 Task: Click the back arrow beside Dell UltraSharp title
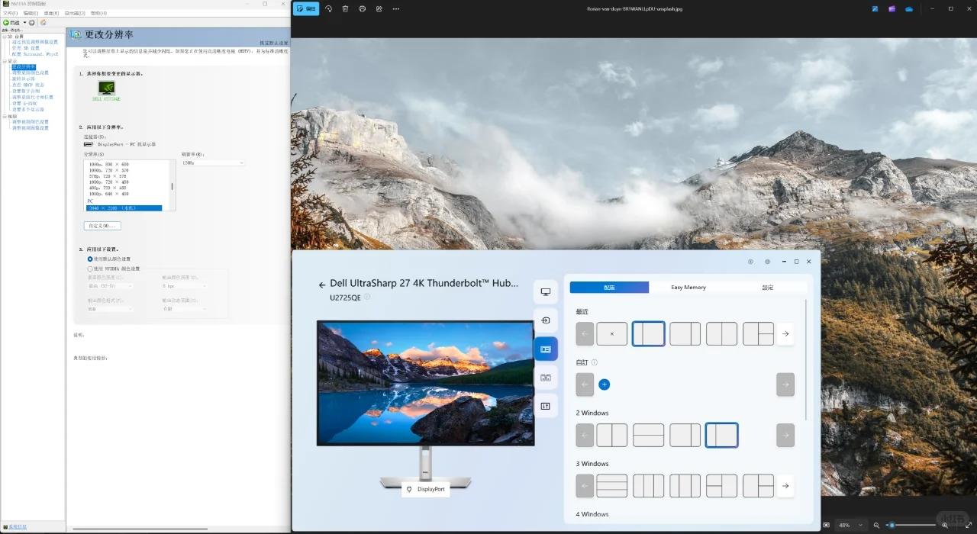point(322,285)
